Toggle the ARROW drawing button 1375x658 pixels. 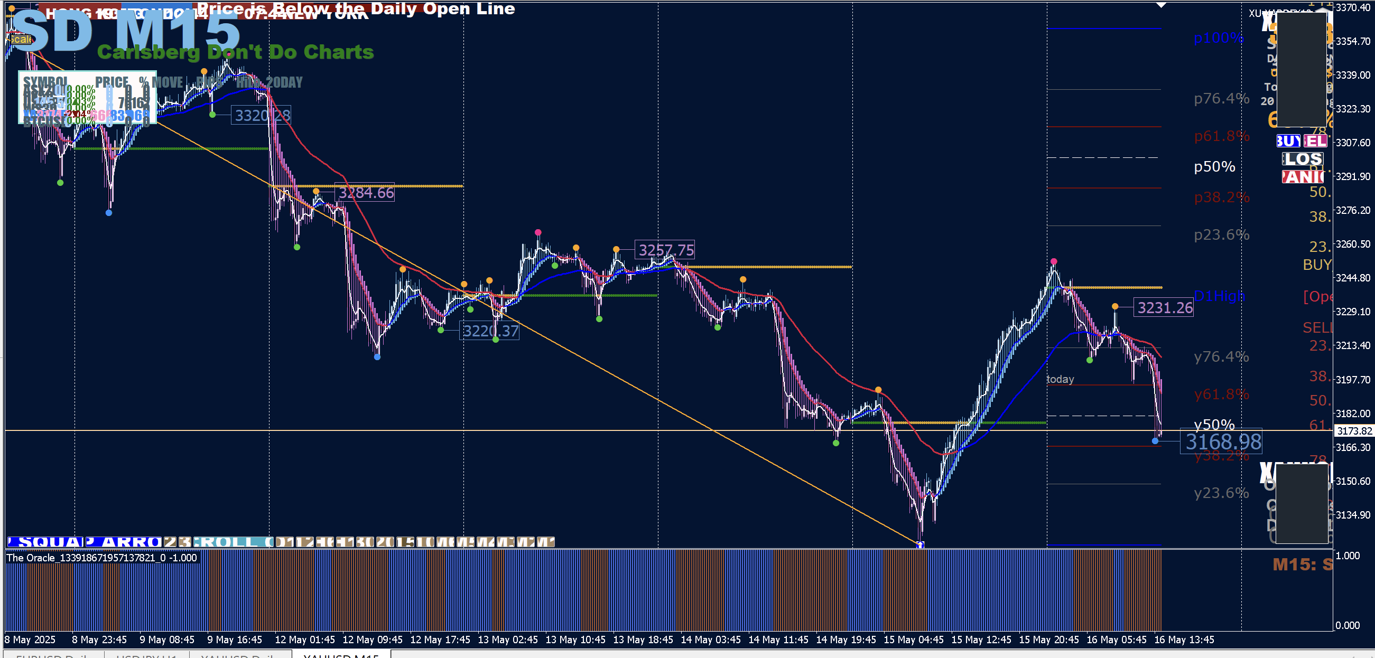pyautogui.click(x=123, y=542)
